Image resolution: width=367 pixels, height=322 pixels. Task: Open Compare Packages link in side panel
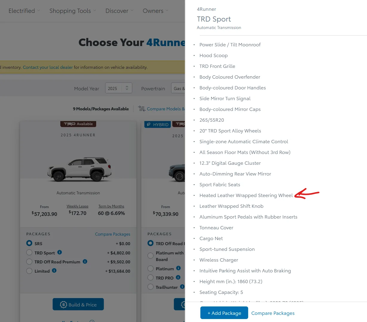[x=273, y=313]
